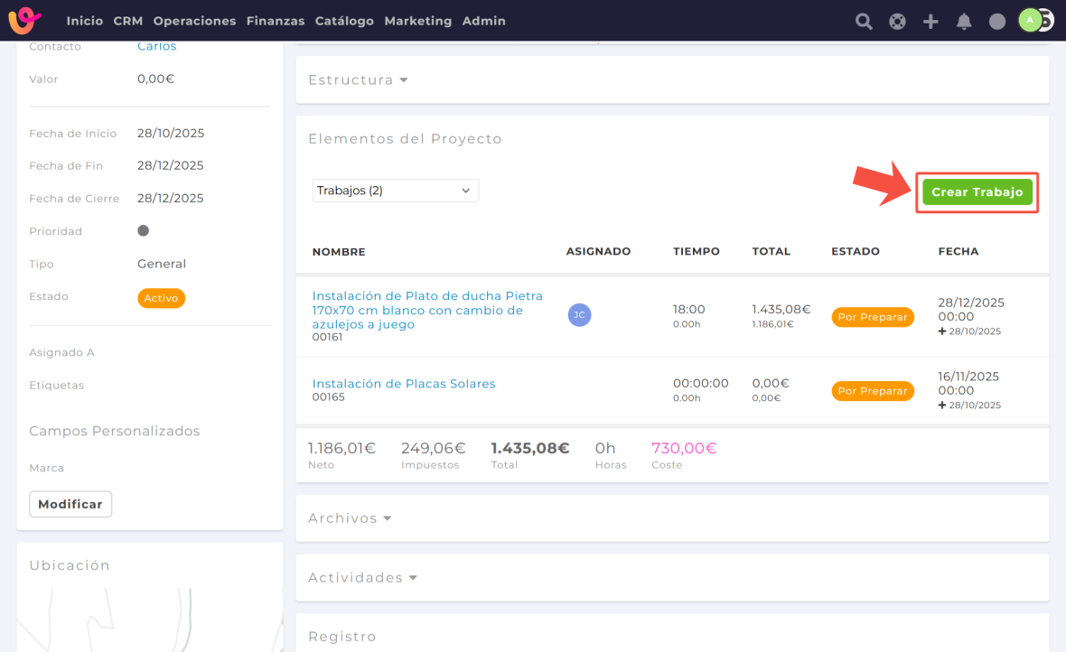Open the Trabajos (2) dropdown

click(395, 191)
